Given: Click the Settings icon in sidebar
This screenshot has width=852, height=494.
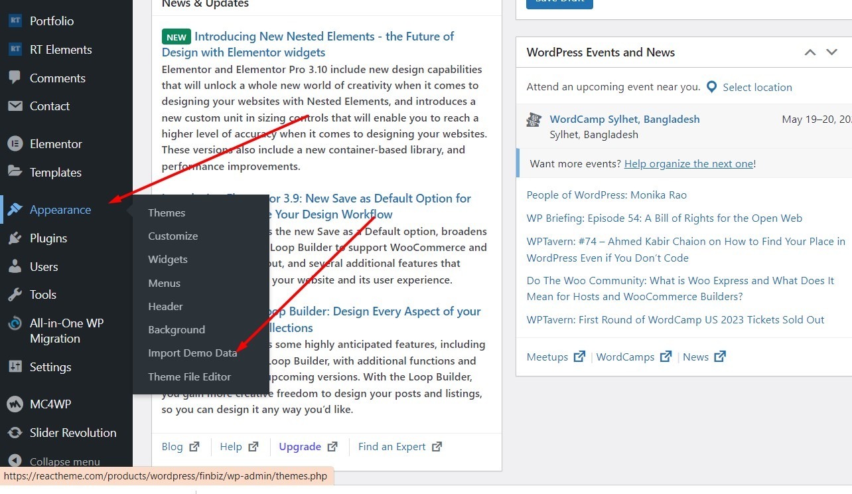Looking at the screenshot, I should [x=15, y=367].
